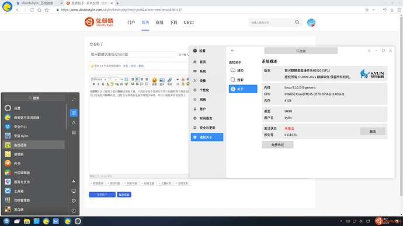Image resolution: width=403 pixels, height=226 pixels.
Task: Switch start menu to alphabetical view
Action: pos(74,123)
